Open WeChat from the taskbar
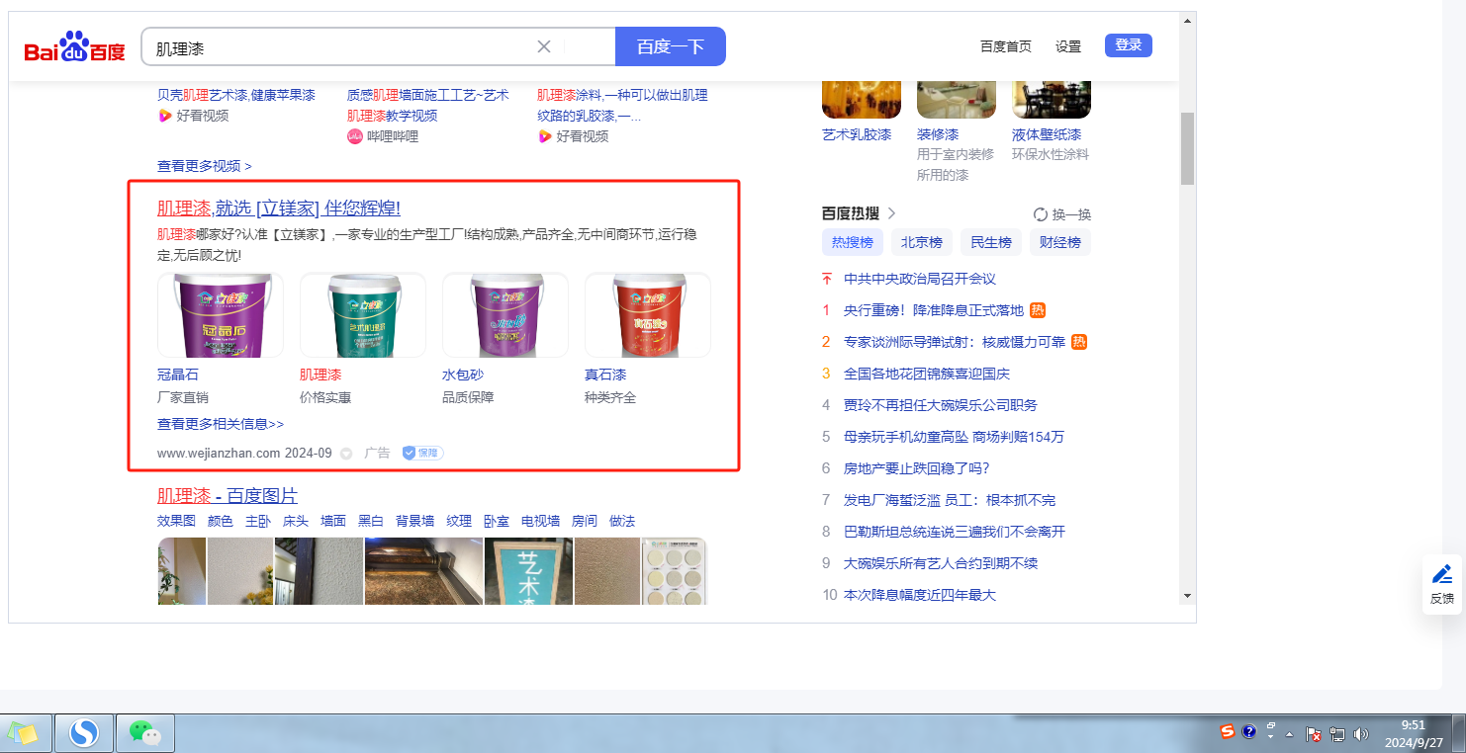1466x753 pixels. click(145, 733)
